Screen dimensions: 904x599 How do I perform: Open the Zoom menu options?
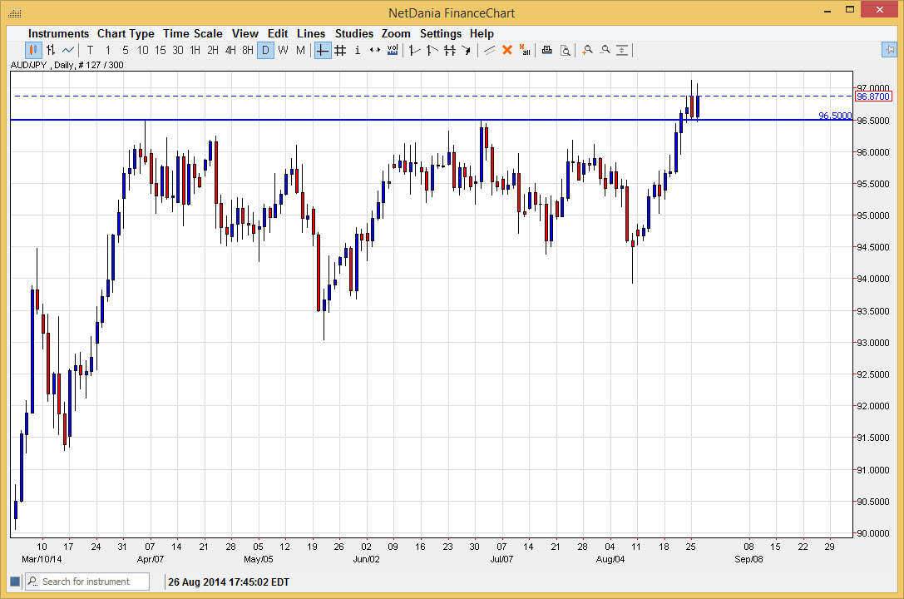coord(396,33)
